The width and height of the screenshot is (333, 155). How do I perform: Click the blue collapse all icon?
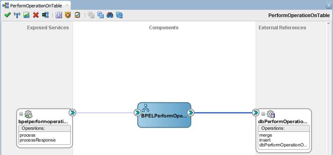(101, 15)
